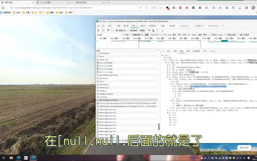The height and width of the screenshot is (161, 257).
Task: Click the 确定选择 button
Action: 244,147
